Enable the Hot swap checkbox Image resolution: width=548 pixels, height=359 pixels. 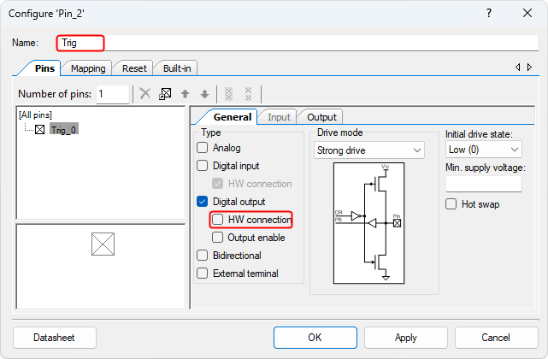pos(451,204)
